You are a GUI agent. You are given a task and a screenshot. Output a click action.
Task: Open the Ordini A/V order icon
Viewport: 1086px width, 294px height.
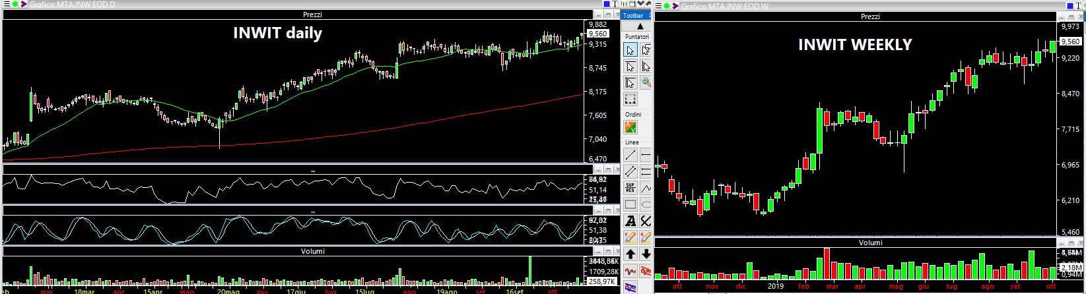tap(630, 127)
